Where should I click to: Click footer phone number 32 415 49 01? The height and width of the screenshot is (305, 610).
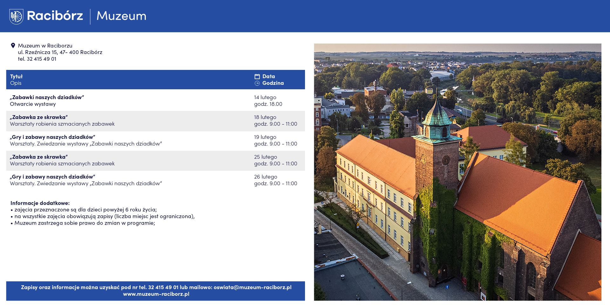click(163, 287)
